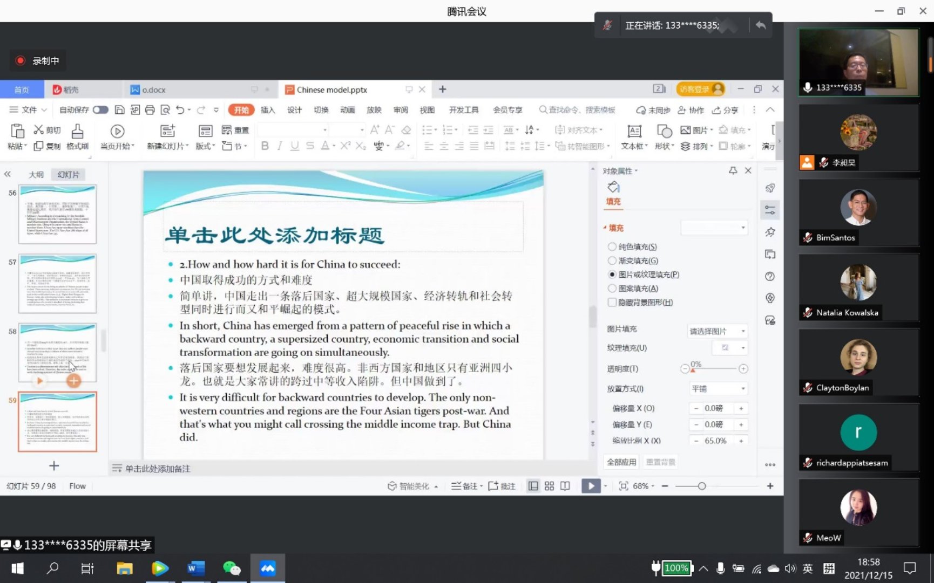Image resolution: width=934 pixels, height=583 pixels.
Task: Check Hide background graphics (隐藏背景图形) box
Action: tap(612, 303)
